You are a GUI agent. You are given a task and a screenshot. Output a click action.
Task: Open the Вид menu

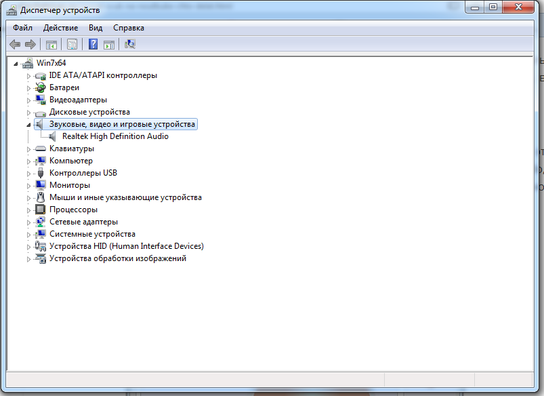click(96, 28)
